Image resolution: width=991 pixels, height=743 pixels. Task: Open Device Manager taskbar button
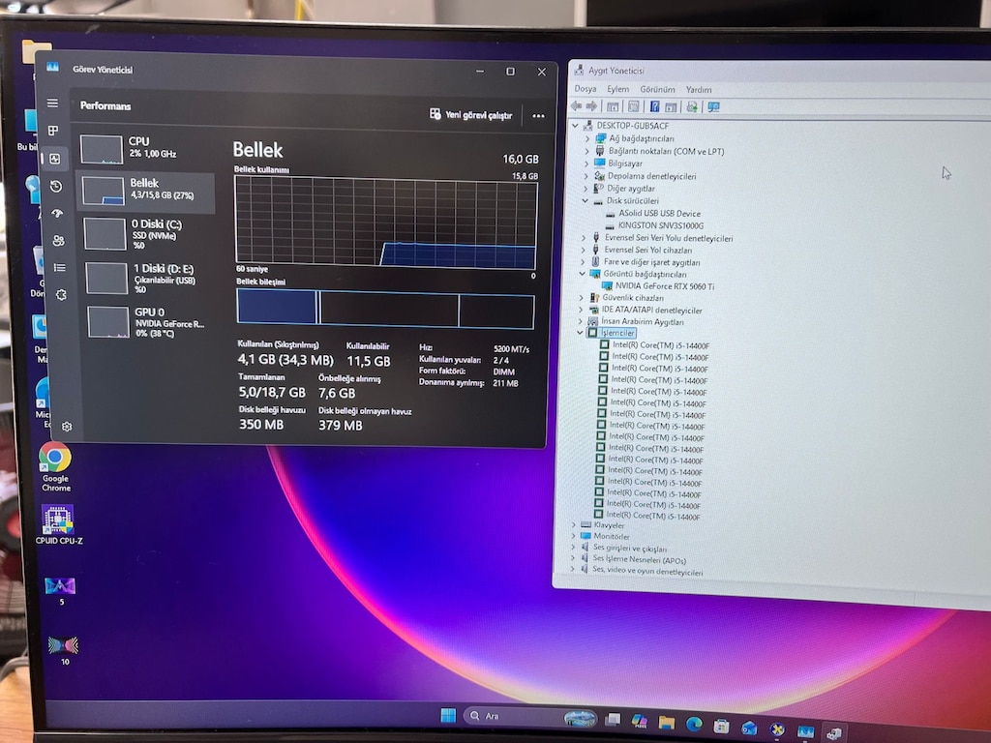[834, 733]
